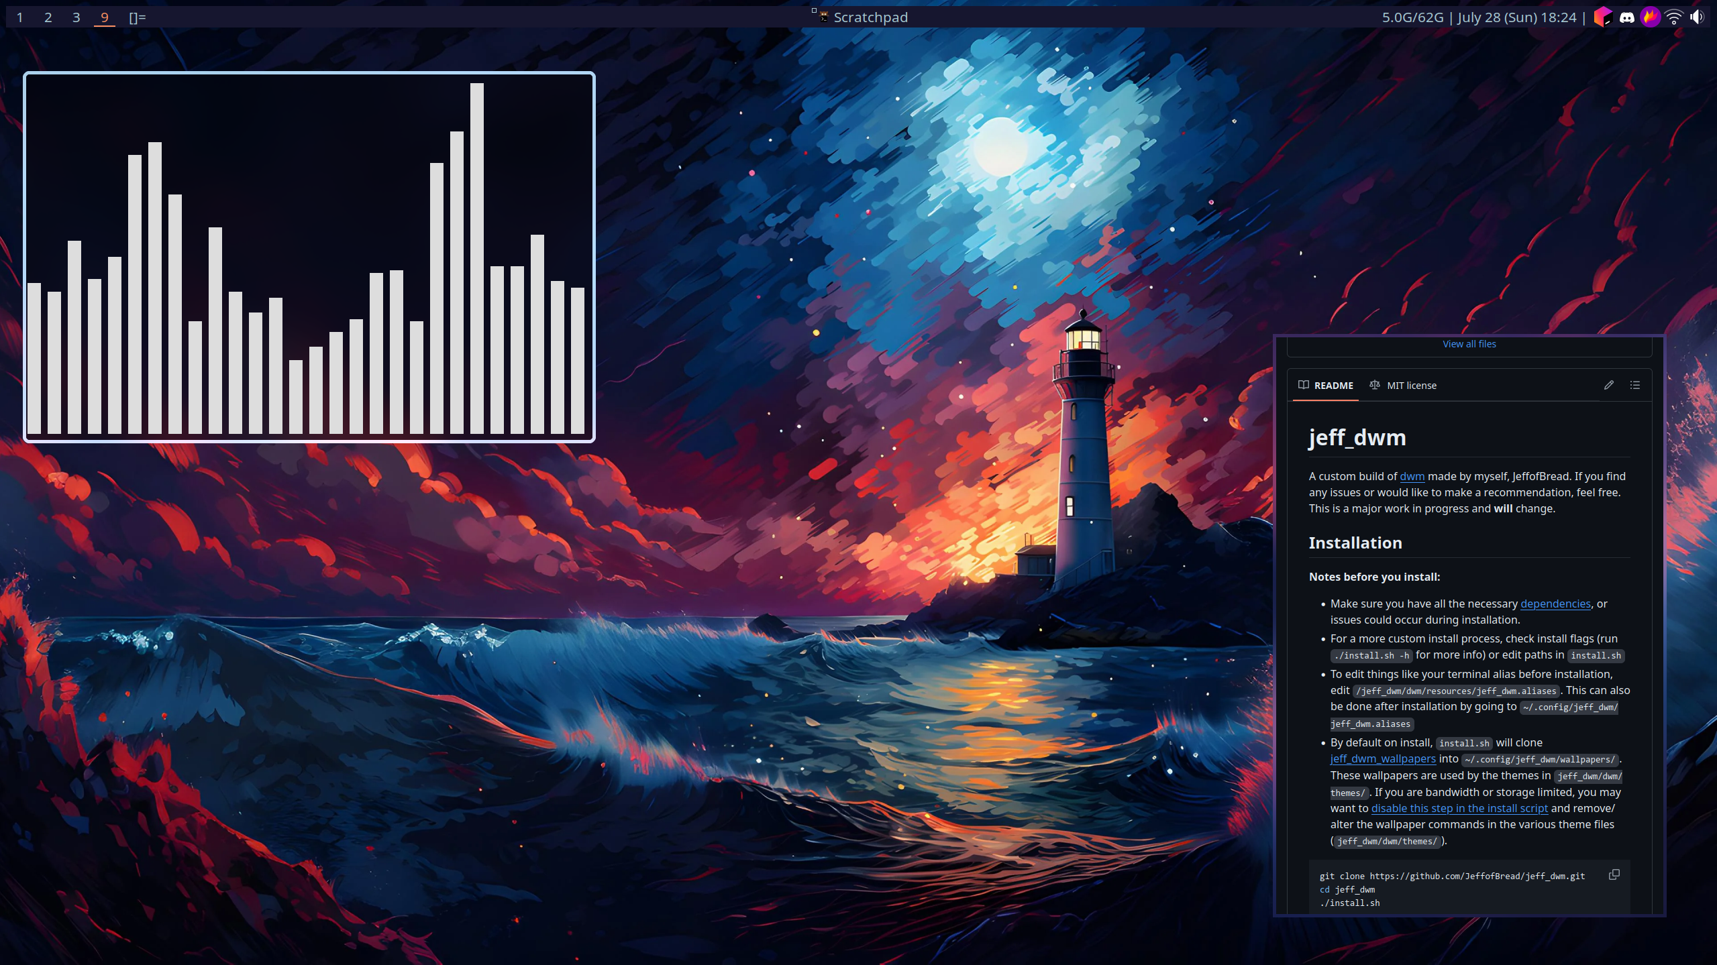This screenshot has height=965, width=1717.
Task: Click the README edit pencil icon
Action: click(x=1608, y=385)
